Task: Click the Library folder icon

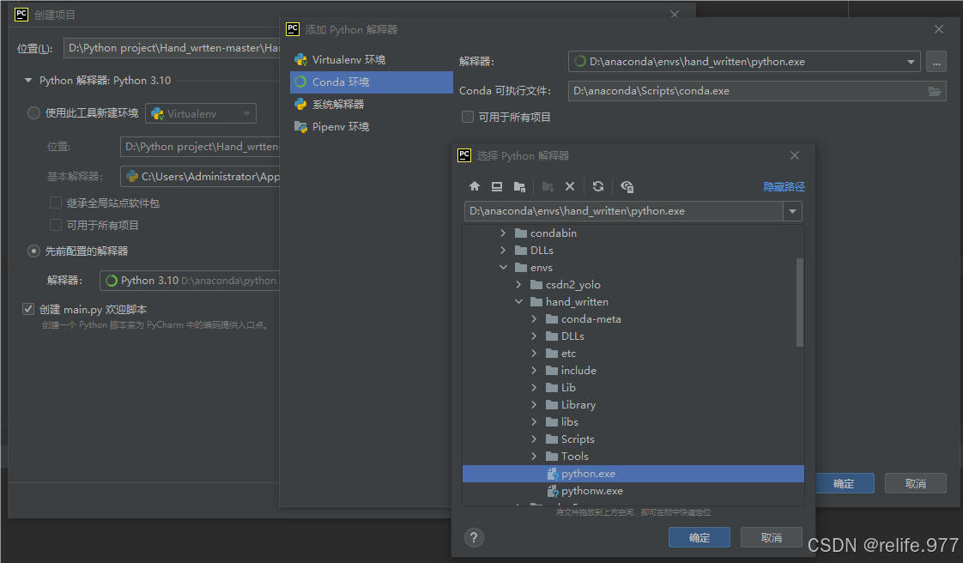Action: tap(552, 405)
